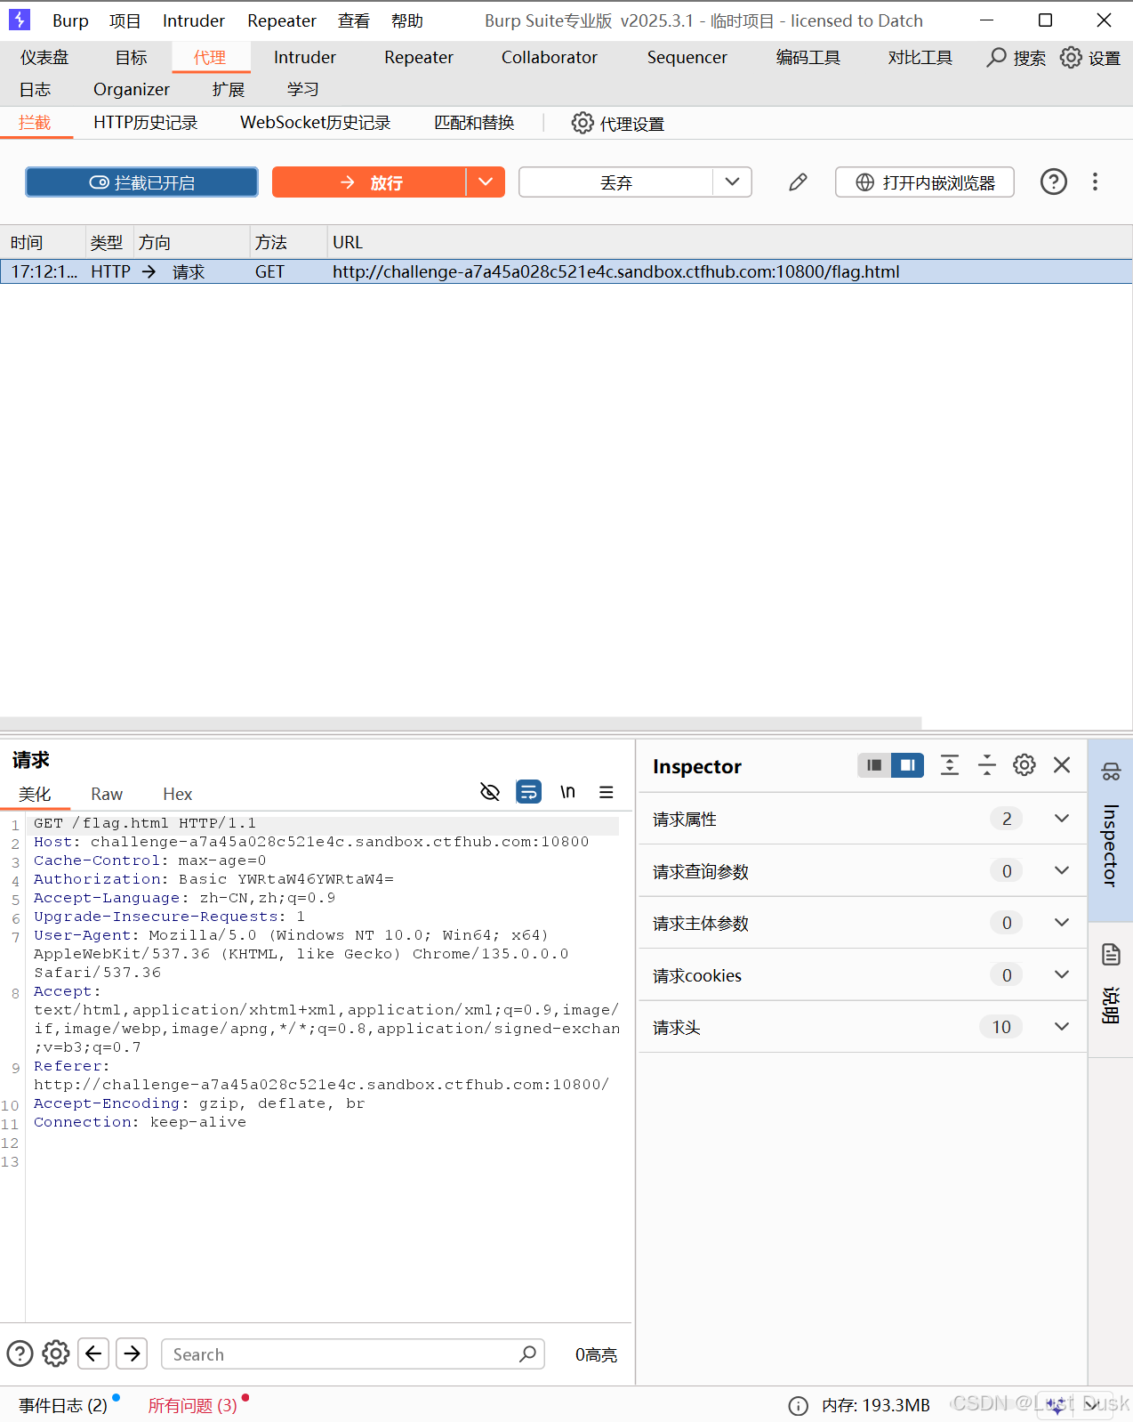Go to next search match arrow
This screenshot has height=1422, width=1133.
click(132, 1353)
